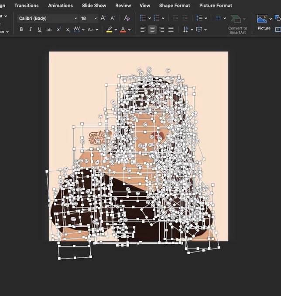This screenshot has height=296, width=281.
Task: Expand character spacing dropdown arrow
Action: tap(83, 30)
